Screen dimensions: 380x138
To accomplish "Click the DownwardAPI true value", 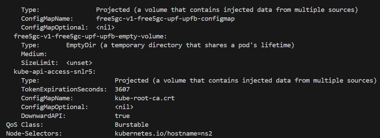I will [122, 116].
